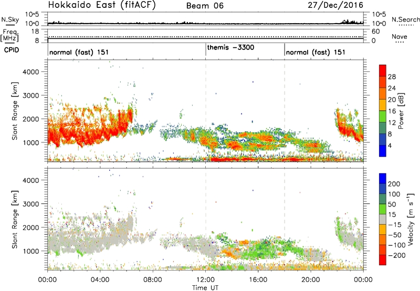Click the "200" tick on Velocity colorbar
420x291 pixels.
click(394, 184)
